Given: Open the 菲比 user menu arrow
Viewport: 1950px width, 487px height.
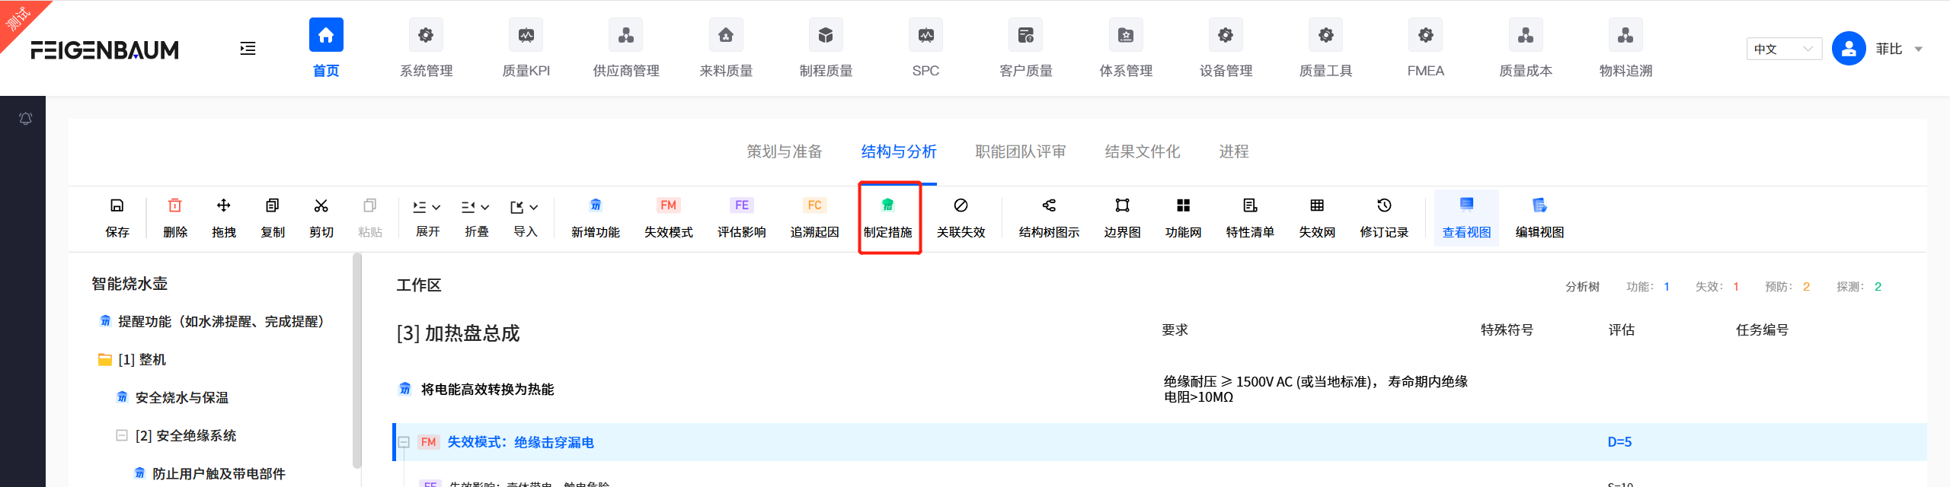Looking at the screenshot, I should [1919, 49].
